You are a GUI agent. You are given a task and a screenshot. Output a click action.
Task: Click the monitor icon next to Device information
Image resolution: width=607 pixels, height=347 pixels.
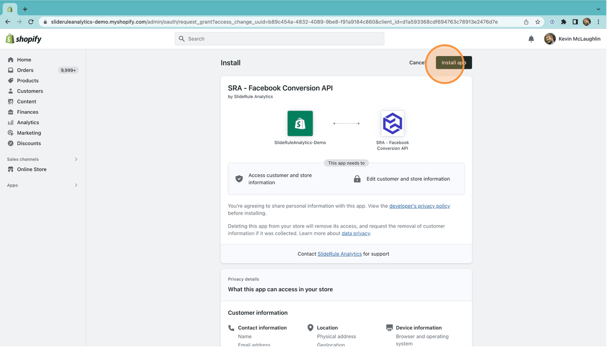[389, 328]
